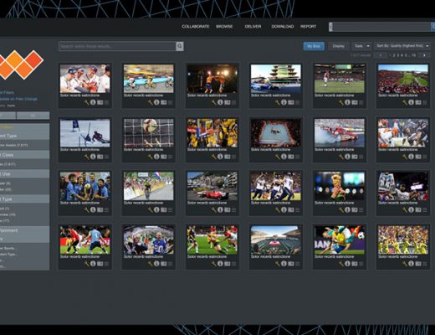
Task: Open the Tools dropdown
Action: click(x=361, y=46)
